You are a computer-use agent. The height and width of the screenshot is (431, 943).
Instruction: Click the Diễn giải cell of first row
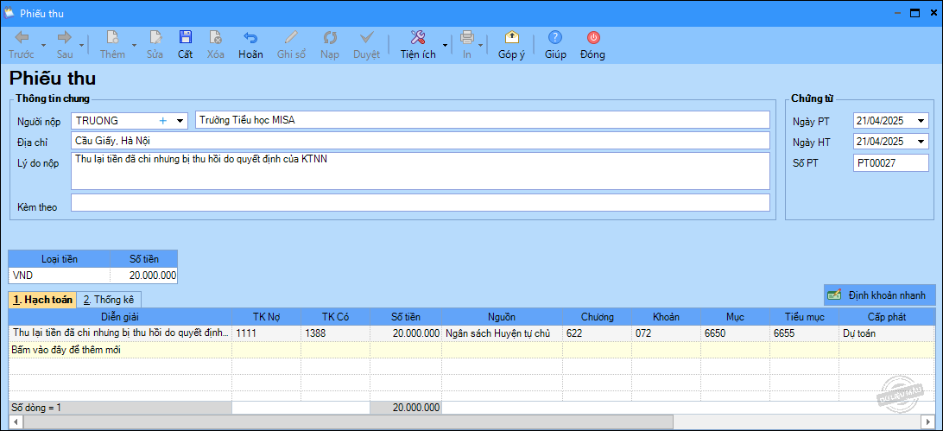120,333
